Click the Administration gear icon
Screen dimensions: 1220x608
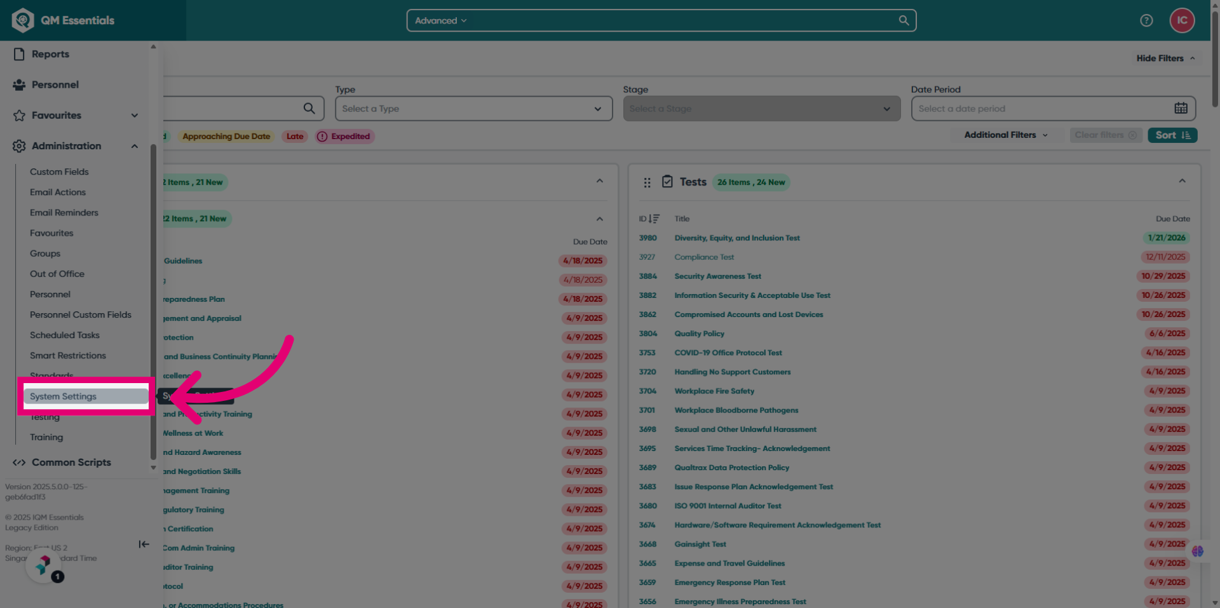click(x=19, y=145)
